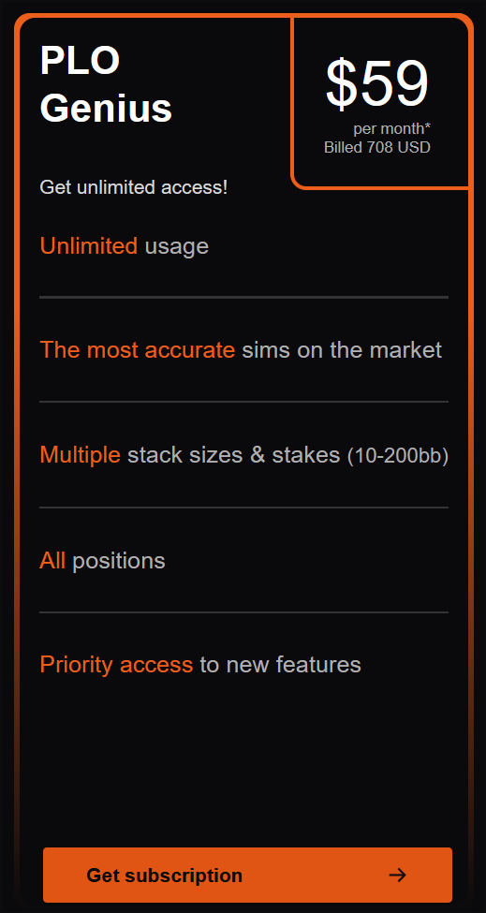The width and height of the screenshot is (486, 913).
Task: Click the per month* label
Action: point(391,128)
